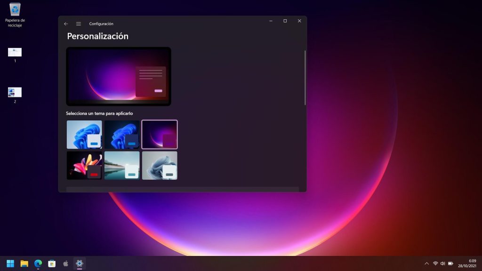Open the Settings hamburger navigation menu
This screenshot has width=482, height=271.
point(79,24)
